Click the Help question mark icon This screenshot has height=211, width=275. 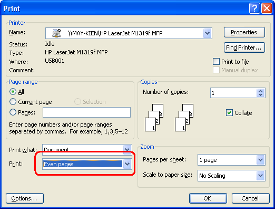coord(254,8)
